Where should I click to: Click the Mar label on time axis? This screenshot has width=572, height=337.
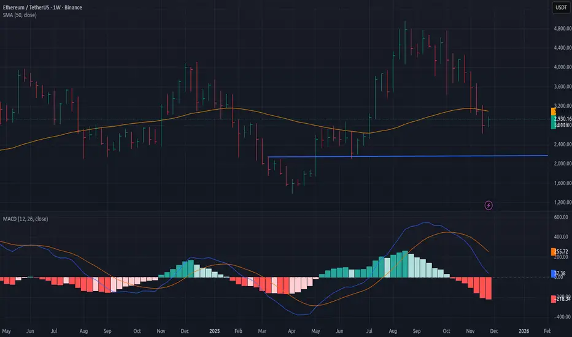262,331
